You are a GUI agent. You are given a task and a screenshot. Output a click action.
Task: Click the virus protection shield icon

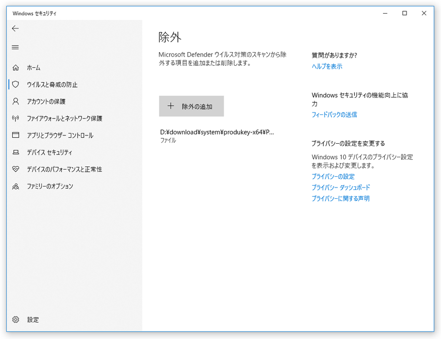tap(16, 84)
